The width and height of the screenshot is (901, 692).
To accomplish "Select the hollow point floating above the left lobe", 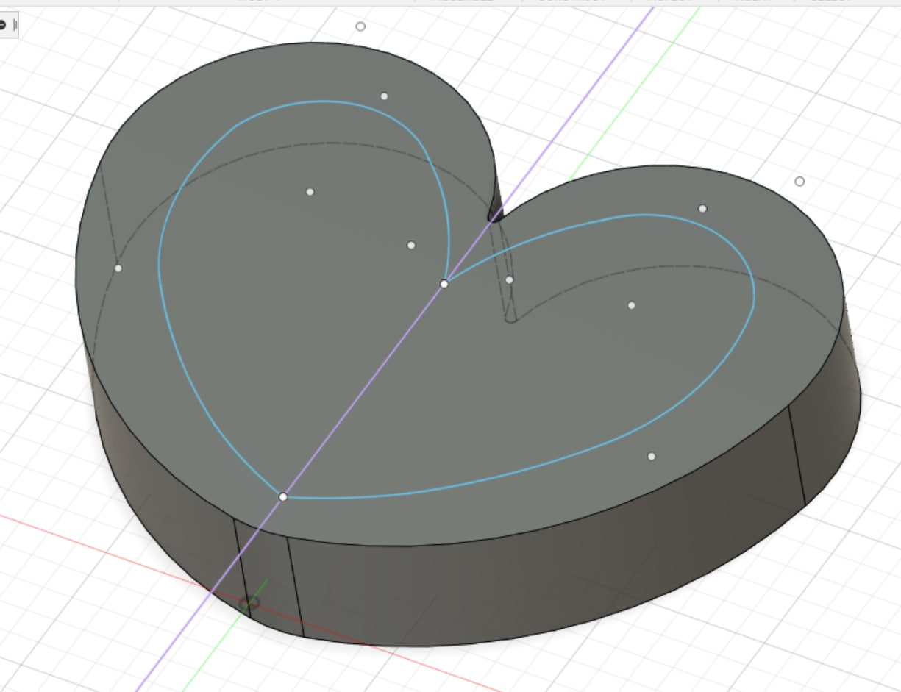I will coord(360,26).
